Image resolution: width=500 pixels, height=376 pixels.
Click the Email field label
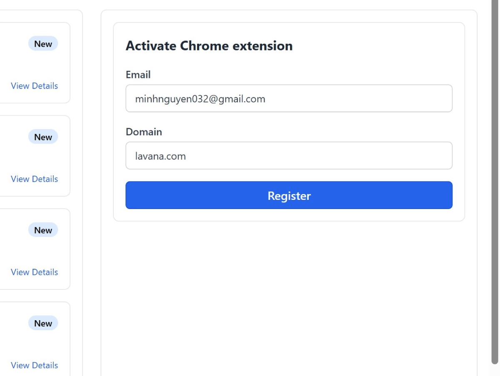[x=138, y=75]
